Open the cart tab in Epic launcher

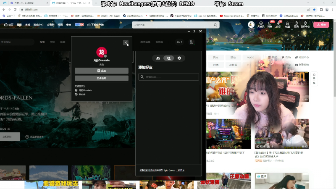(159, 42)
